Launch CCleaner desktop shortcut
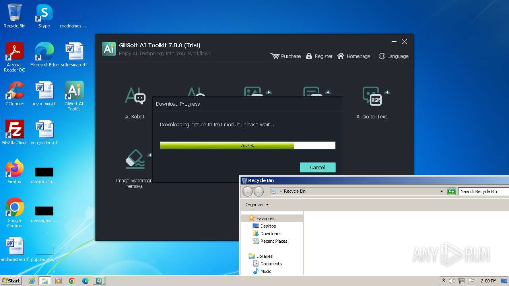The width and height of the screenshot is (509, 286). coord(14,94)
